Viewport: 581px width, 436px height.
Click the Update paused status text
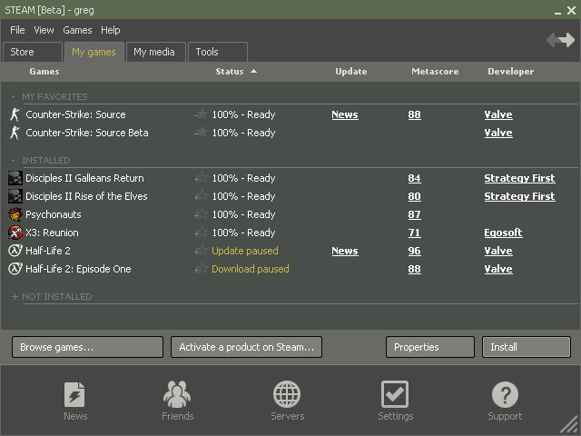pyautogui.click(x=244, y=251)
